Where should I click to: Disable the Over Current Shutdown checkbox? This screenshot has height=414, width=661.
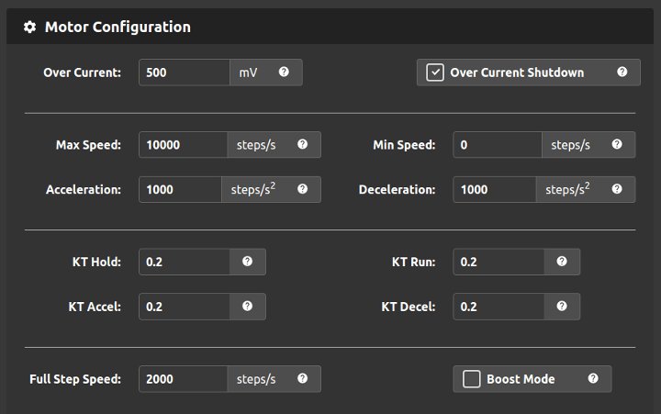click(x=434, y=73)
